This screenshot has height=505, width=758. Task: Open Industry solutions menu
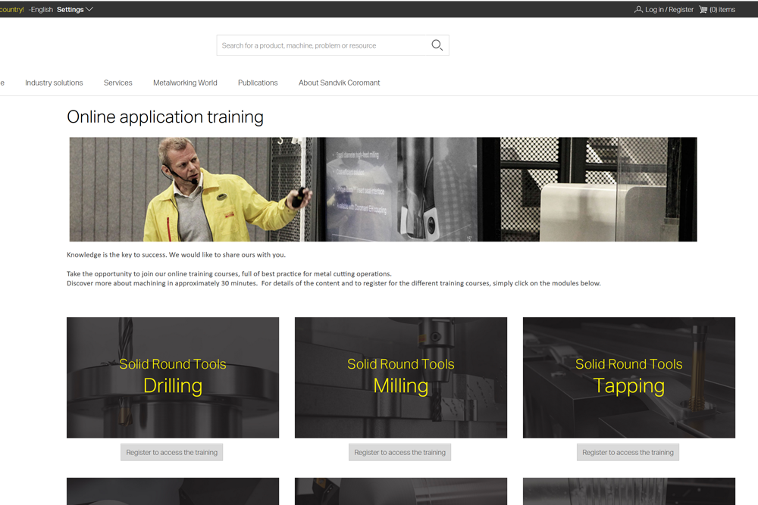(54, 83)
